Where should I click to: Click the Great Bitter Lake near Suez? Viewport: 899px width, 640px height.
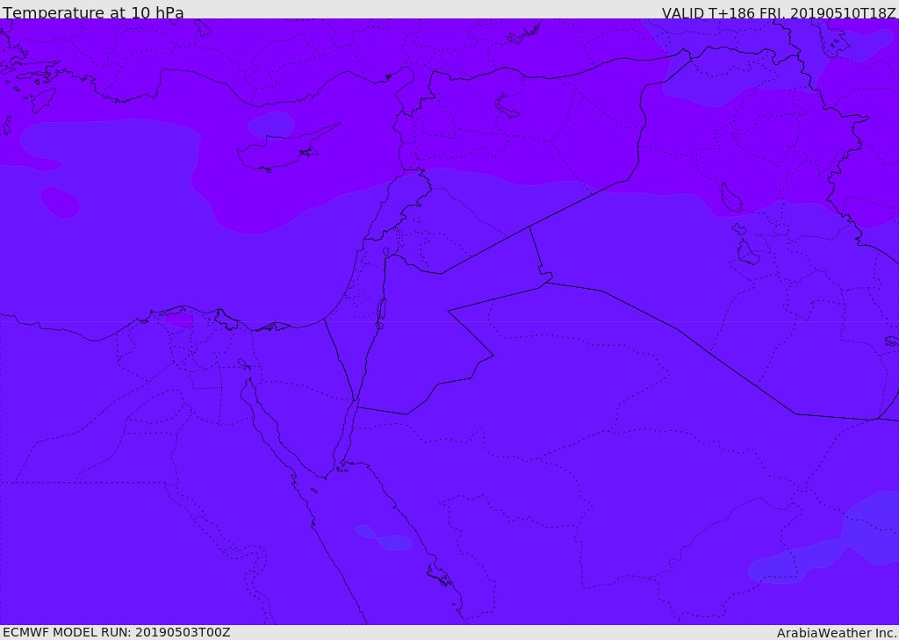tap(244, 363)
